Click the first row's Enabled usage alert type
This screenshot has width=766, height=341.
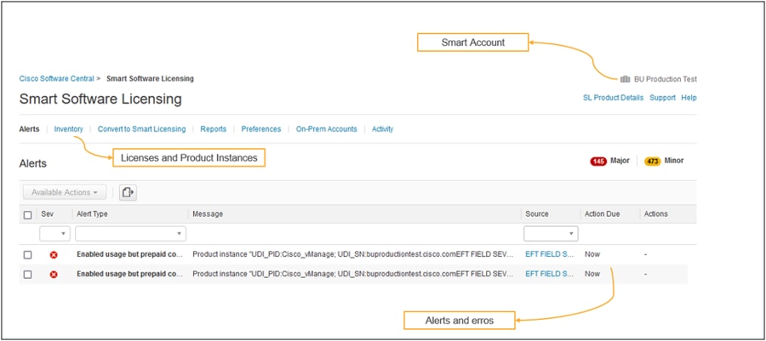(129, 254)
